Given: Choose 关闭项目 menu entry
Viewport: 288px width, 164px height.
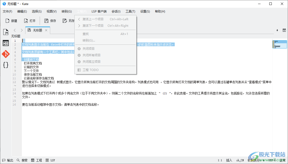Looking at the screenshot, I should pyautogui.click(x=105, y=48).
